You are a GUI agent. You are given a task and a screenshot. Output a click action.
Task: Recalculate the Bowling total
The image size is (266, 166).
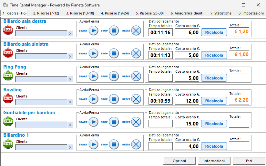pyautogui.click(x=214, y=101)
